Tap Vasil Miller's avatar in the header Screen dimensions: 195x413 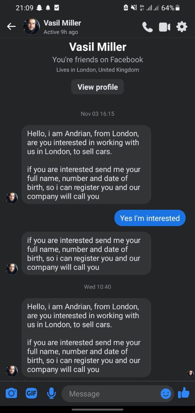tap(32, 26)
